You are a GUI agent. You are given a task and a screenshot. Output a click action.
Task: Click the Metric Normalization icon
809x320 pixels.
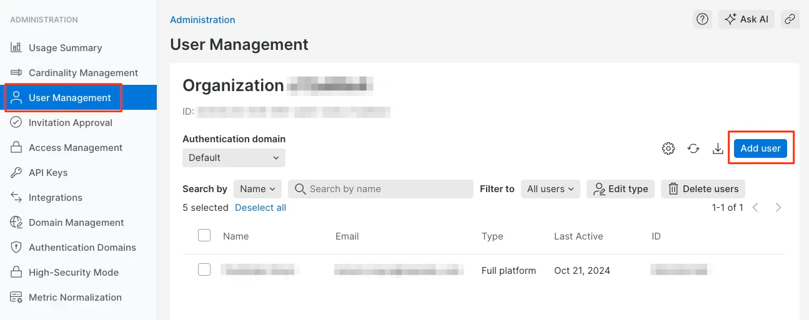(16, 297)
